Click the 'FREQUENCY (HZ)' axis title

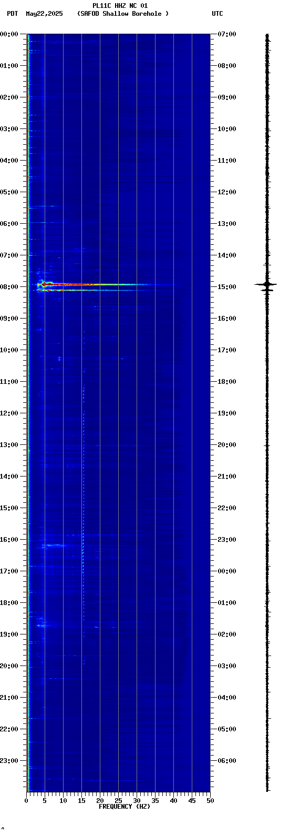(x=125, y=807)
